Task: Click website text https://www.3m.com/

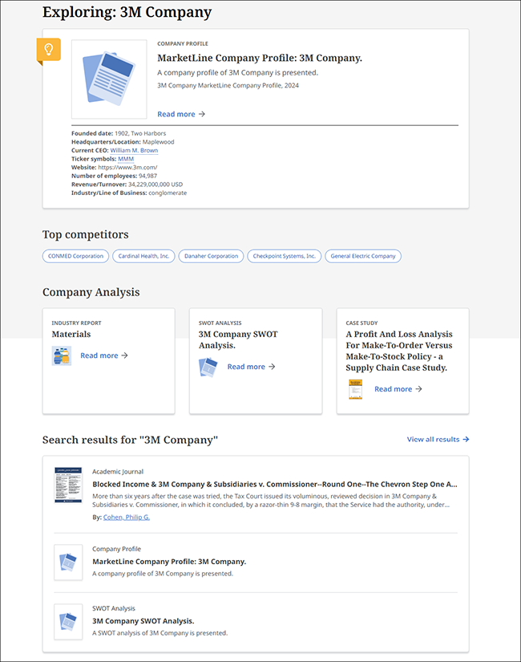Action: click(x=127, y=167)
